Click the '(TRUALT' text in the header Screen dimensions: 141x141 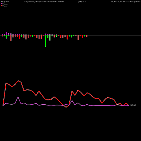[x=82, y=2]
